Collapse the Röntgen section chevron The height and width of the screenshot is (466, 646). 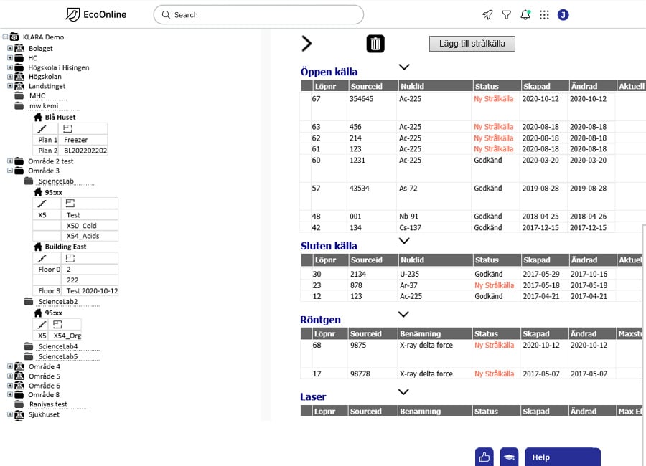403,314
